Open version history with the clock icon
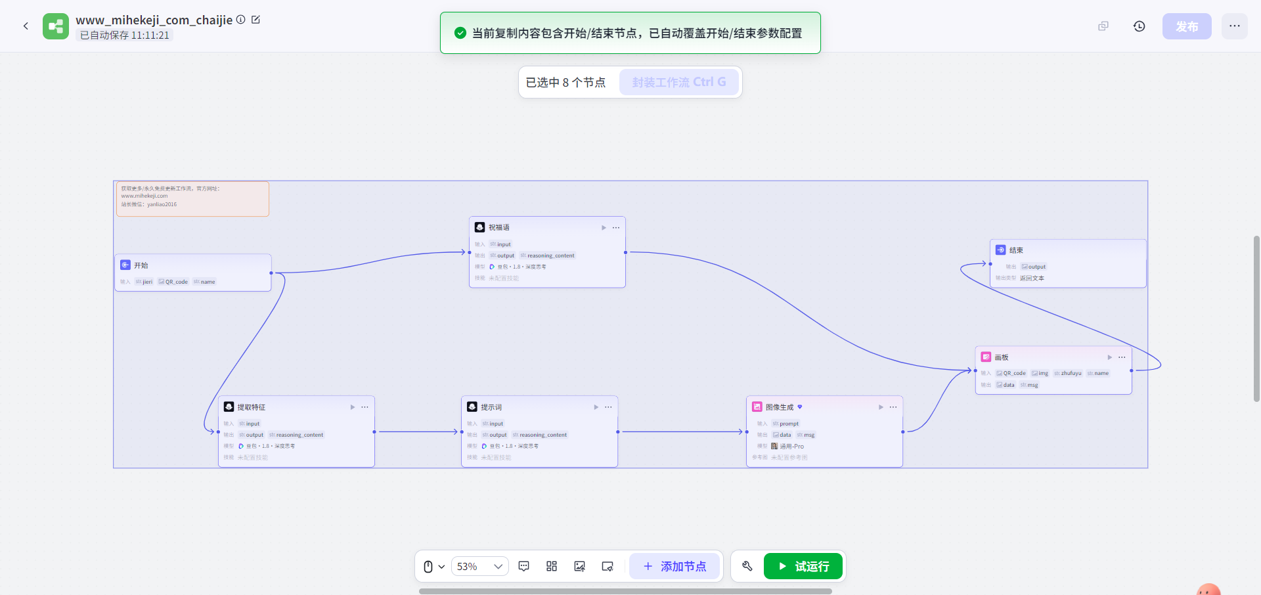 pos(1139,26)
